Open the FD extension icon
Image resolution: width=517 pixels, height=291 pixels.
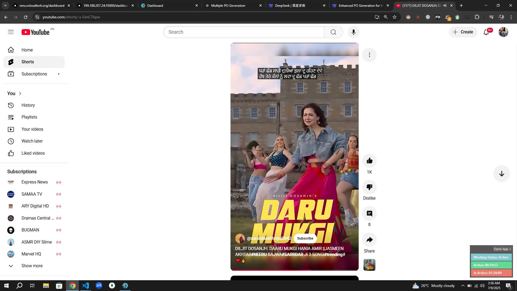(x=438, y=17)
